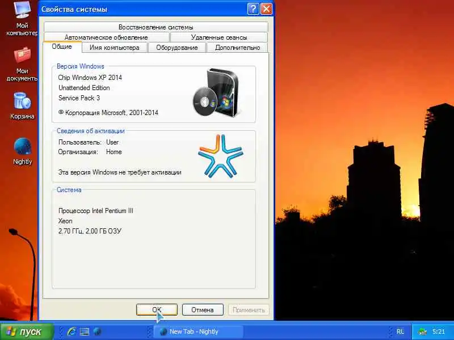Viewport: 454px width, 340px height.
Task: Click the Xeon text line
Action: click(x=65, y=221)
